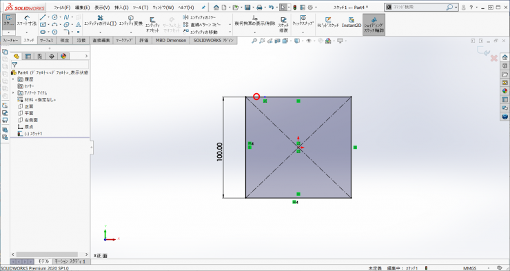The width and height of the screenshot is (510, 271).
Task: Click the feature tree horizontal scrollbar
Action: pyautogui.click(x=47, y=254)
